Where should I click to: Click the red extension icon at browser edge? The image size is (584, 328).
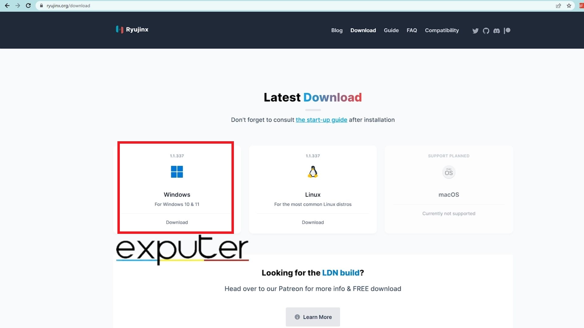[x=581, y=5]
